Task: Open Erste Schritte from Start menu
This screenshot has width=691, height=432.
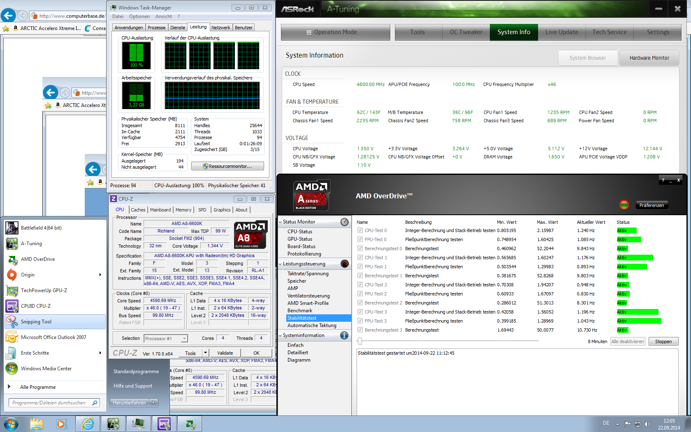Action: [55, 353]
